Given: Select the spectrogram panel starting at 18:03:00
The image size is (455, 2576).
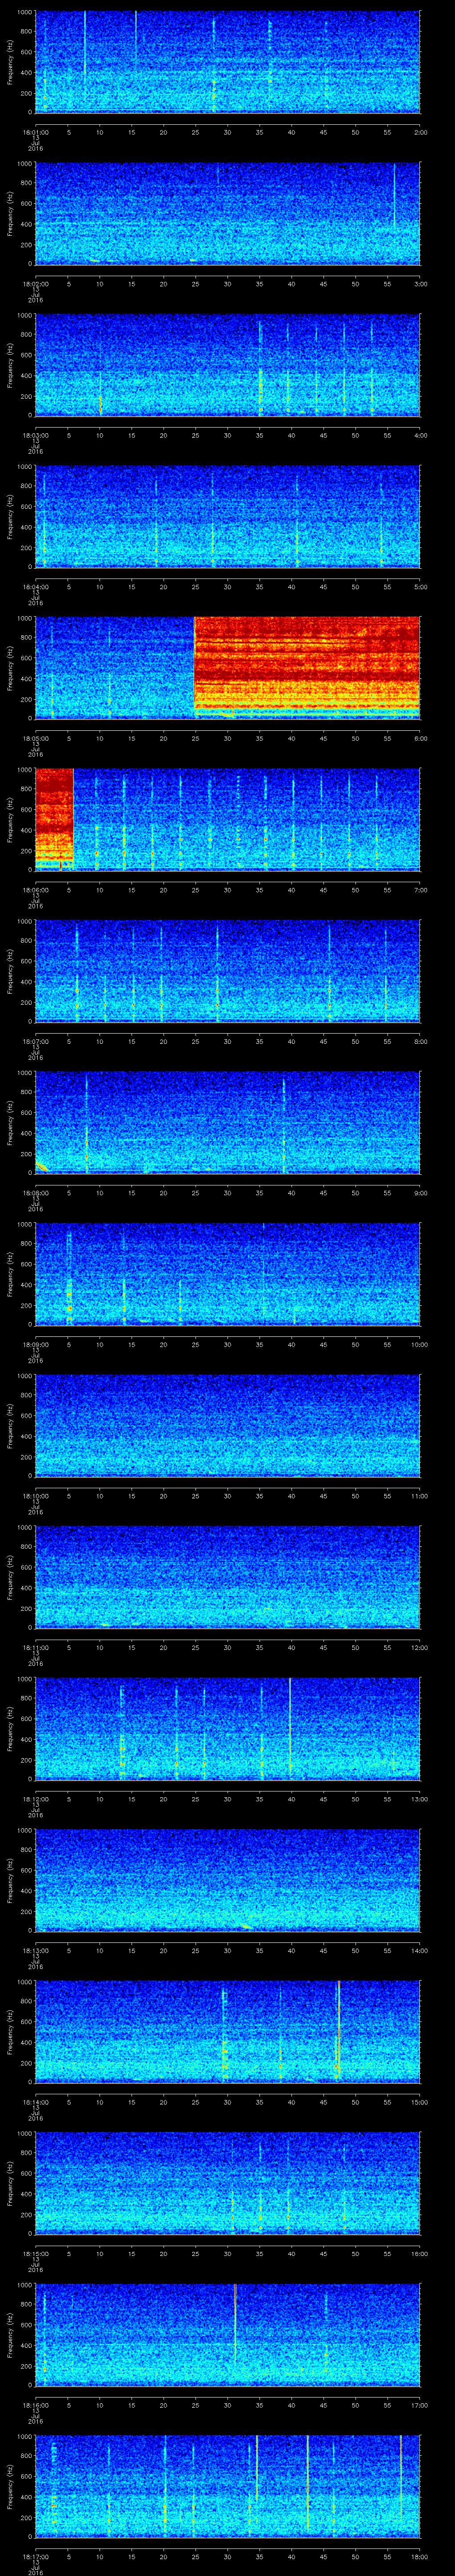Looking at the screenshot, I should [227, 365].
